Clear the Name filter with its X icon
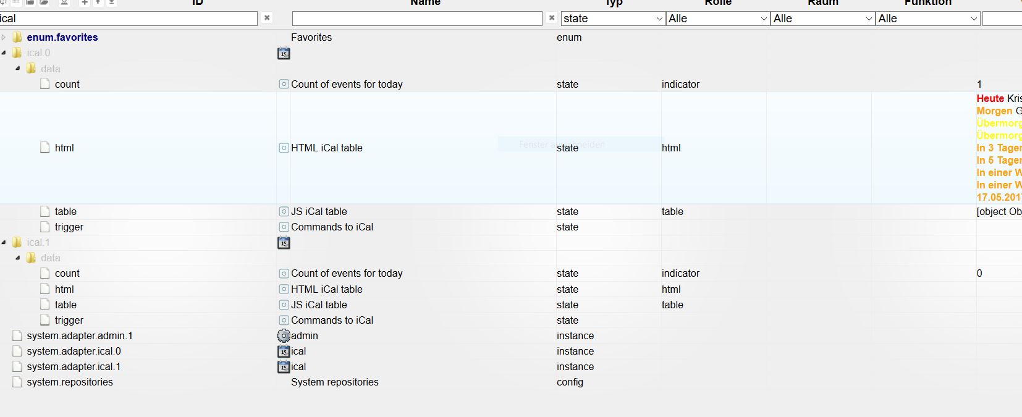 [x=552, y=18]
